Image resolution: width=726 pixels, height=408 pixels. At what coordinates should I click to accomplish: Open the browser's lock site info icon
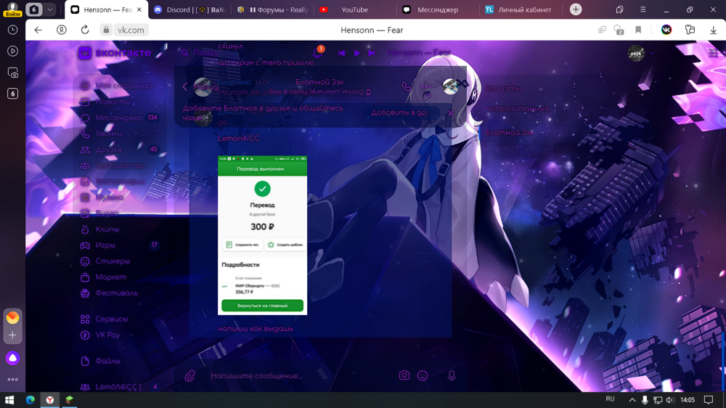(x=106, y=30)
